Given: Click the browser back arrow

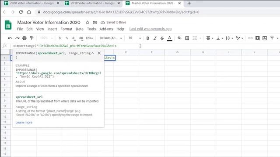Looking at the screenshot, I should [5, 12].
